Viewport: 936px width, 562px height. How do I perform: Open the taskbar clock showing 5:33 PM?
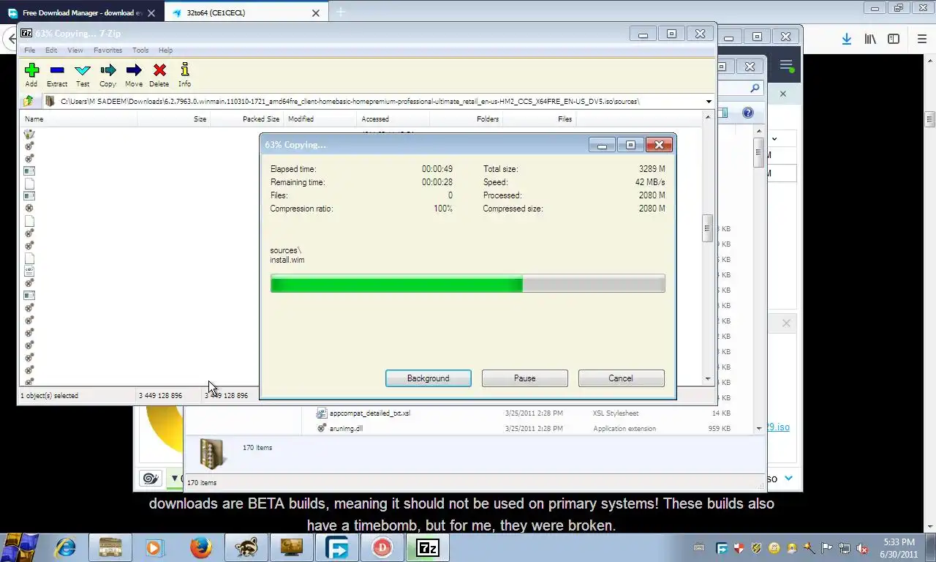click(x=899, y=548)
